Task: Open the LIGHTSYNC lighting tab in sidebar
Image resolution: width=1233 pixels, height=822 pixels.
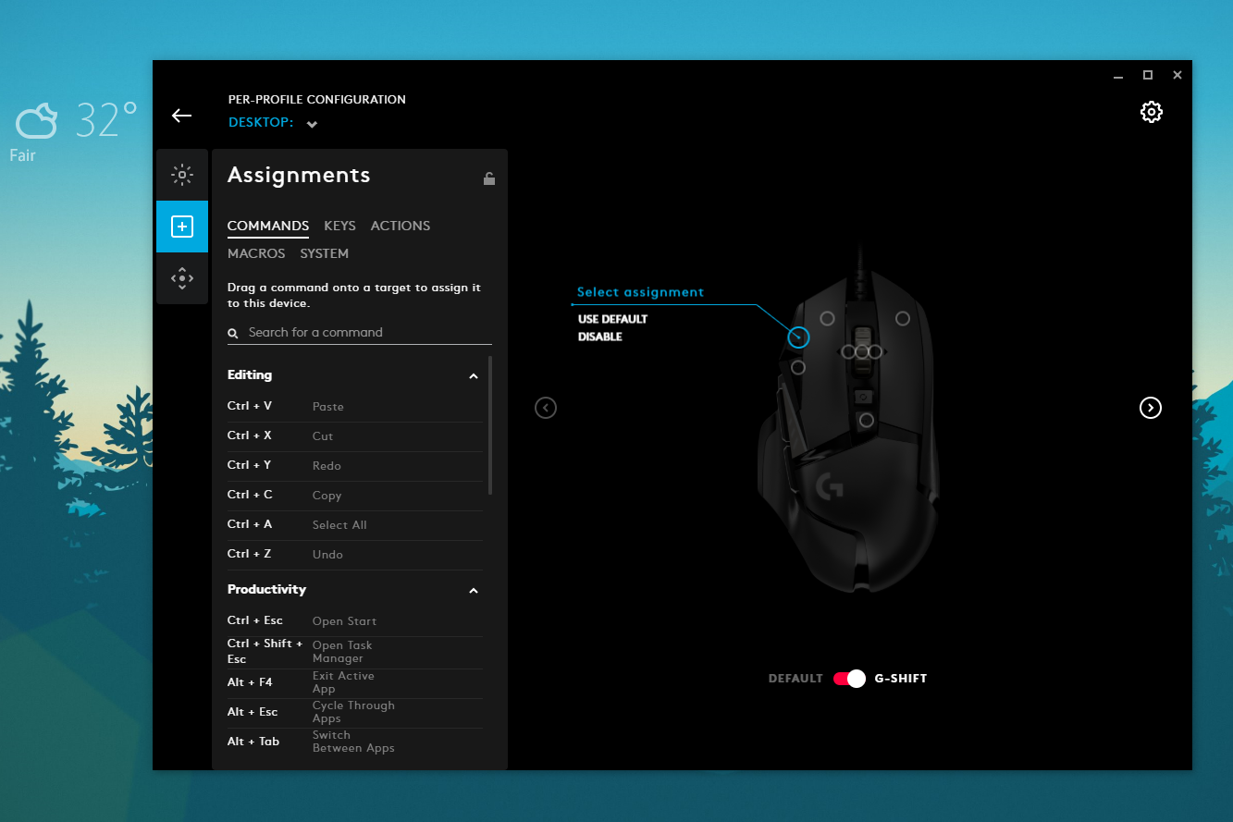Action: click(x=182, y=175)
